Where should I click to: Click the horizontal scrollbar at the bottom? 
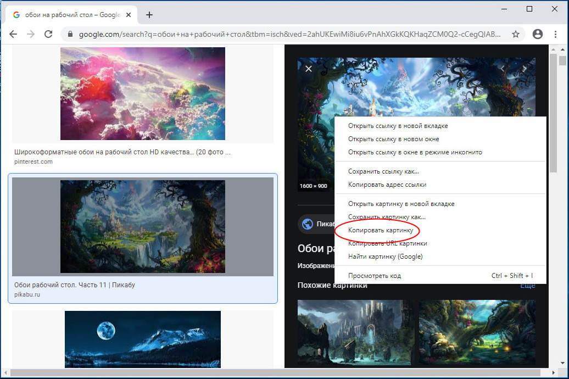(x=275, y=373)
